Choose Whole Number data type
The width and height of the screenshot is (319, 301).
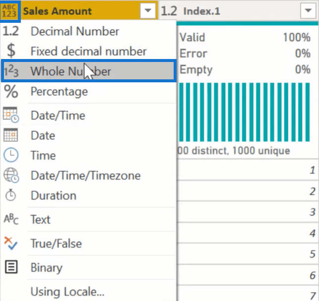pyautogui.click(x=89, y=71)
